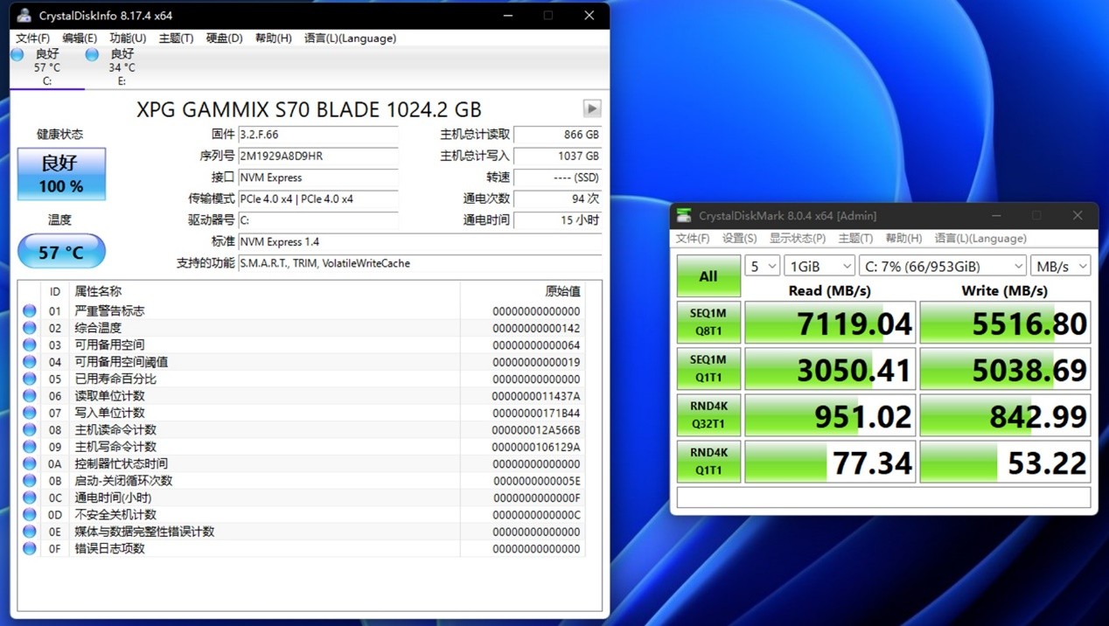Click the host total reads value 866 GB

[558, 135]
